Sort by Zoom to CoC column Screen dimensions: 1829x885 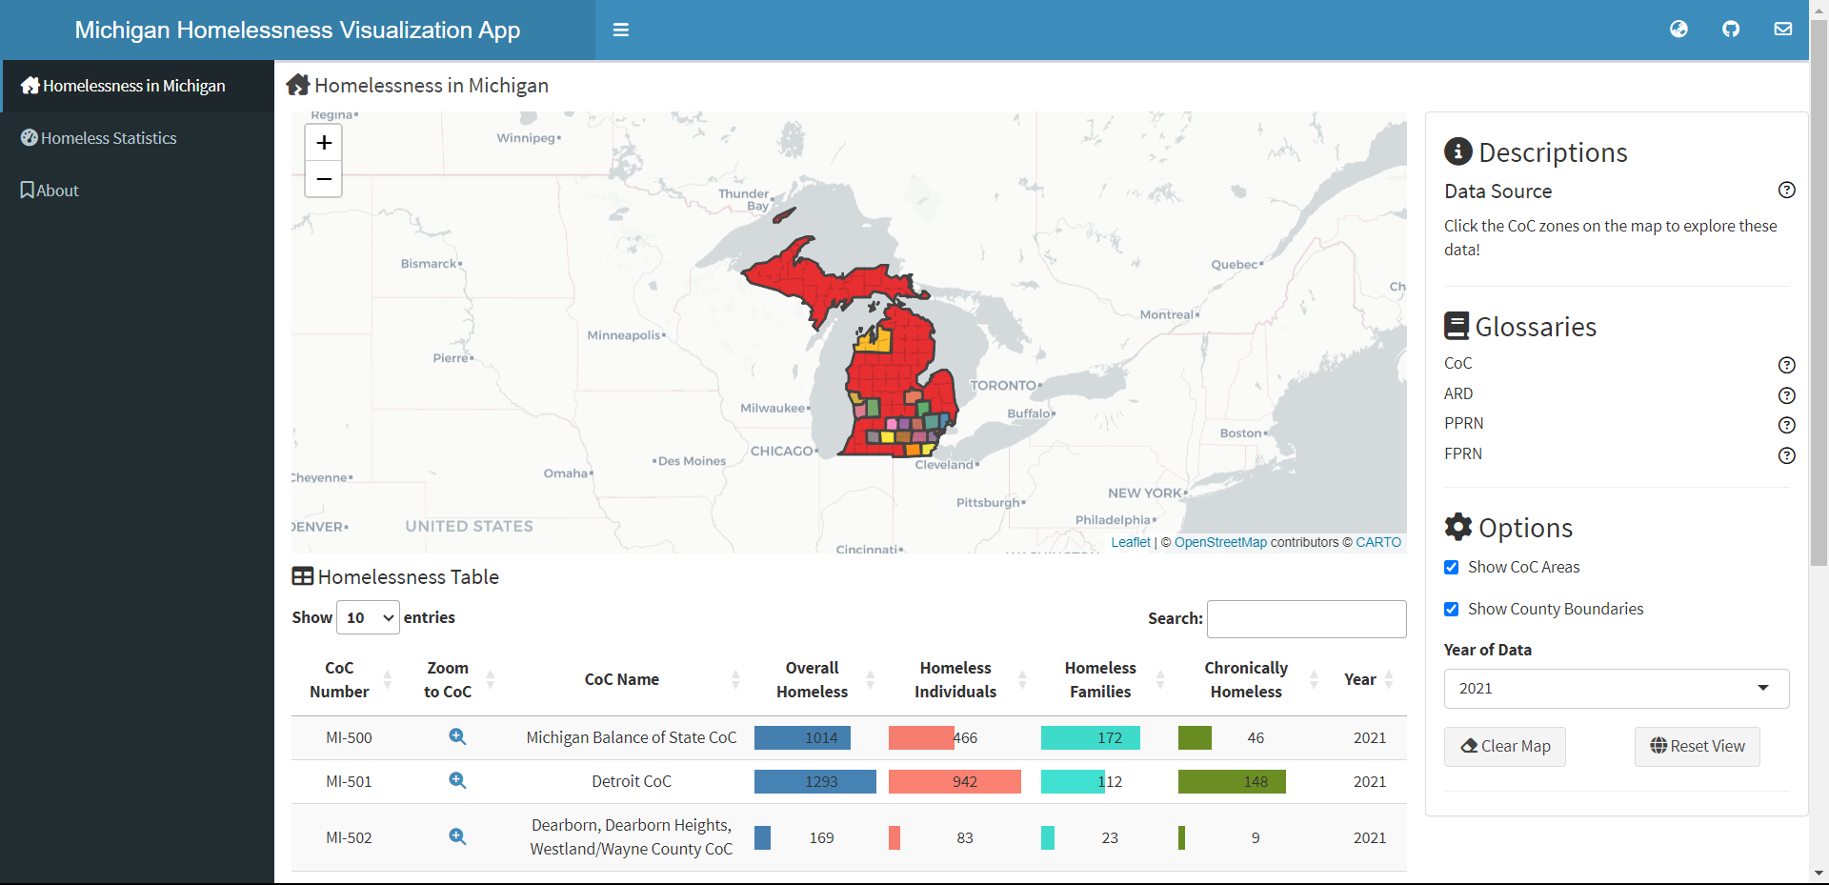click(455, 679)
